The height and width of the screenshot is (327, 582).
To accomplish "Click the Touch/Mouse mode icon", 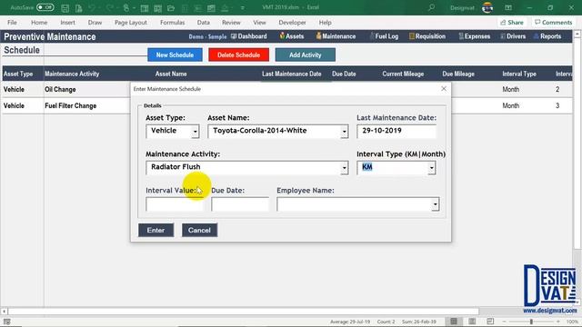I will pyautogui.click(x=126, y=8).
